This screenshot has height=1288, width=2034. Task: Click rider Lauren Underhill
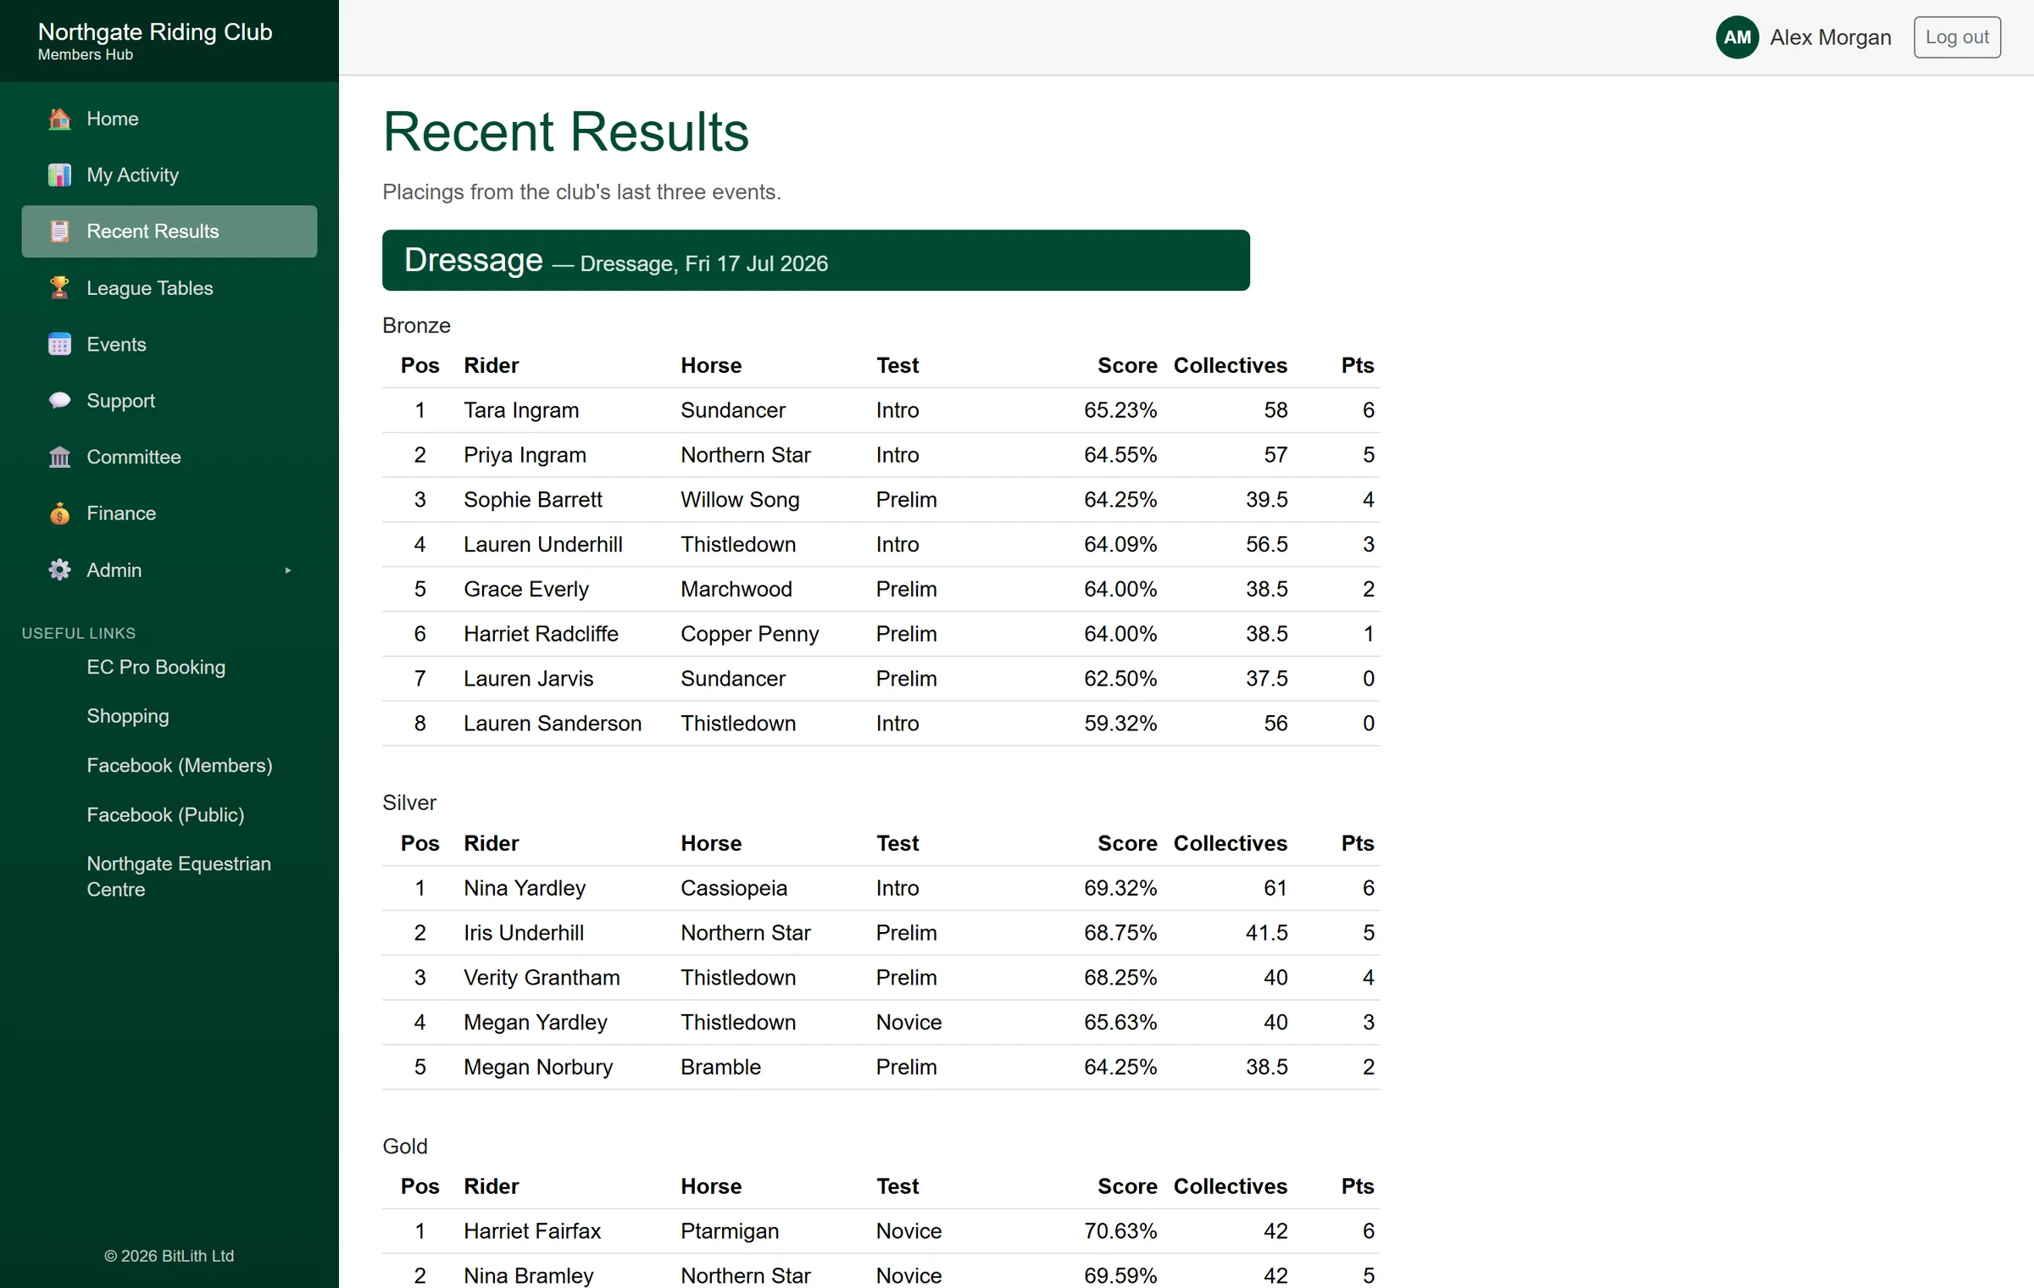coord(543,545)
